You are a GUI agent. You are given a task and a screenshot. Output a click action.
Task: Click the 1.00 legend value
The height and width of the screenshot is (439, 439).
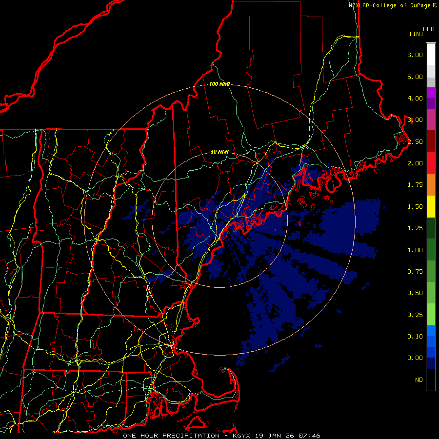415,250
